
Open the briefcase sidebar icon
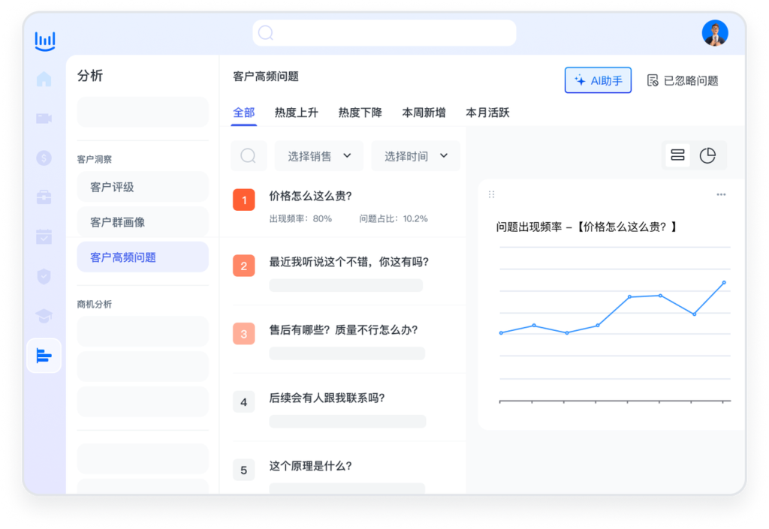(x=44, y=197)
